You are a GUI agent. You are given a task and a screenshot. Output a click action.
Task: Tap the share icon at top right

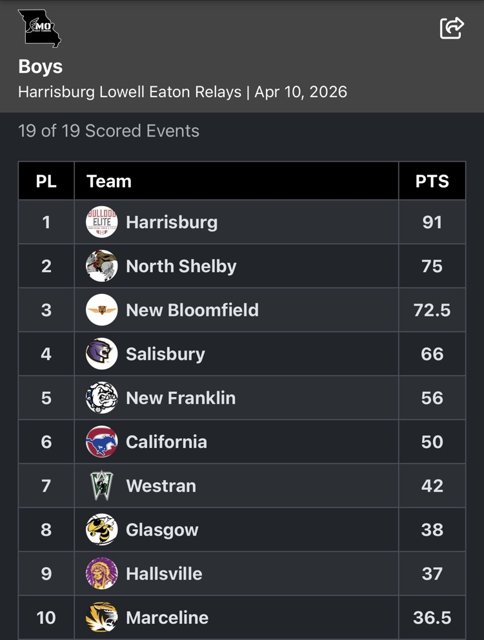[x=452, y=28]
